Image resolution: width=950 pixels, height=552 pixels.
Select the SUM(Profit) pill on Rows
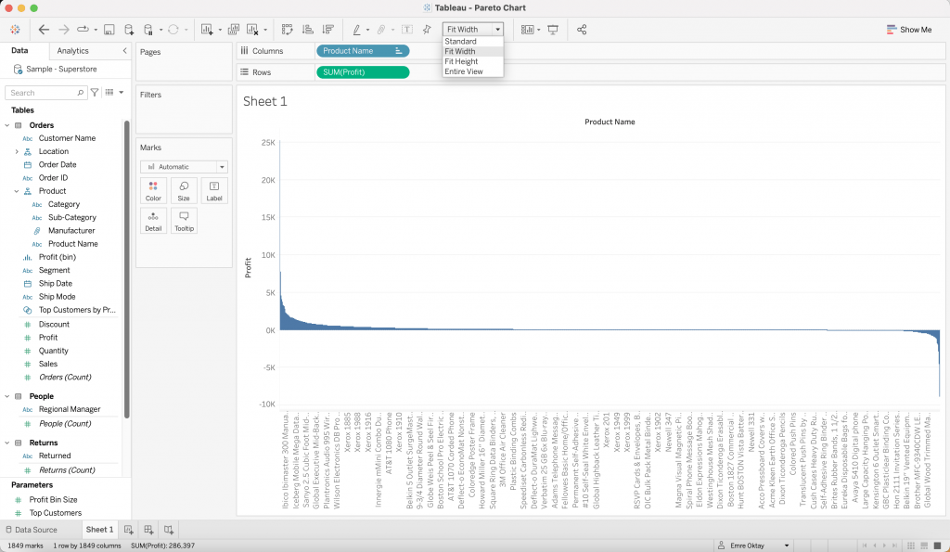362,71
